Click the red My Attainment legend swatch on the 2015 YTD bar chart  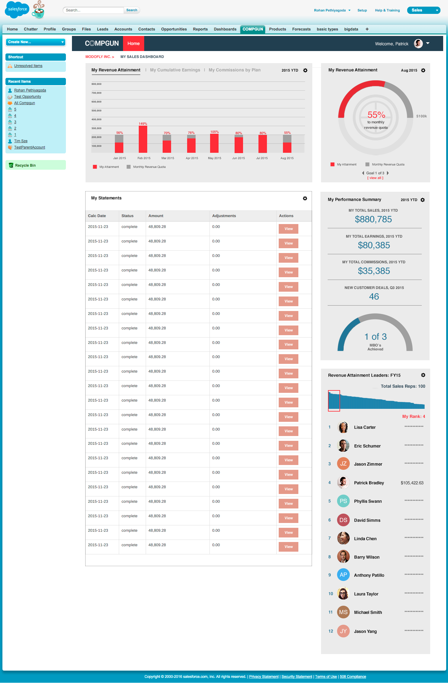click(x=95, y=167)
